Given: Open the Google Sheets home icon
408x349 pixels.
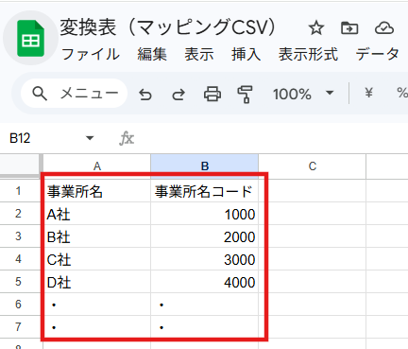Looking at the screenshot, I should [x=30, y=39].
